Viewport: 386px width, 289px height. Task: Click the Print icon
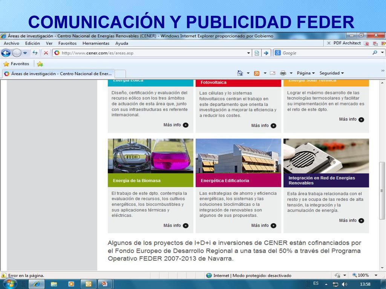point(283,73)
